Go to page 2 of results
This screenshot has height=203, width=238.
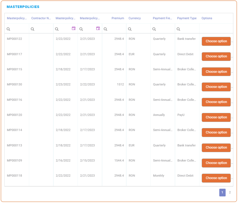(x=230, y=193)
